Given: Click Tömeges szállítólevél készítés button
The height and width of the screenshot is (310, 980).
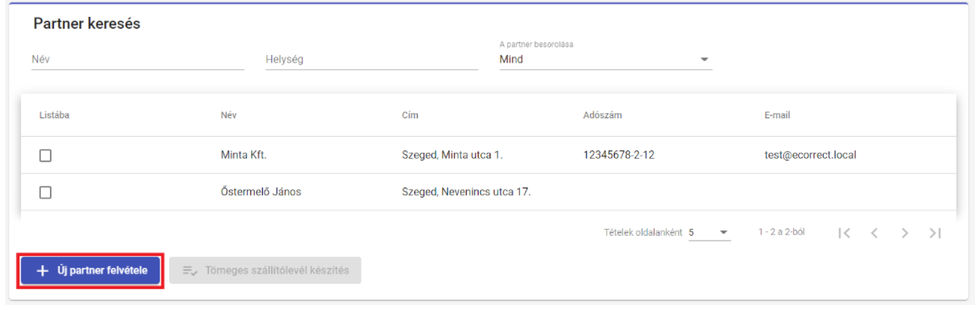Looking at the screenshot, I should 265,270.
